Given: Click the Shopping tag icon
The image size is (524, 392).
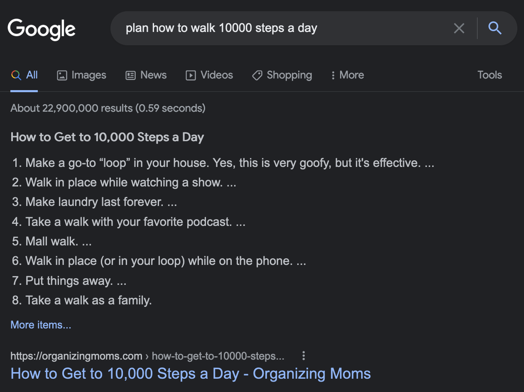Looking at the screenshot, I should 257,75.
